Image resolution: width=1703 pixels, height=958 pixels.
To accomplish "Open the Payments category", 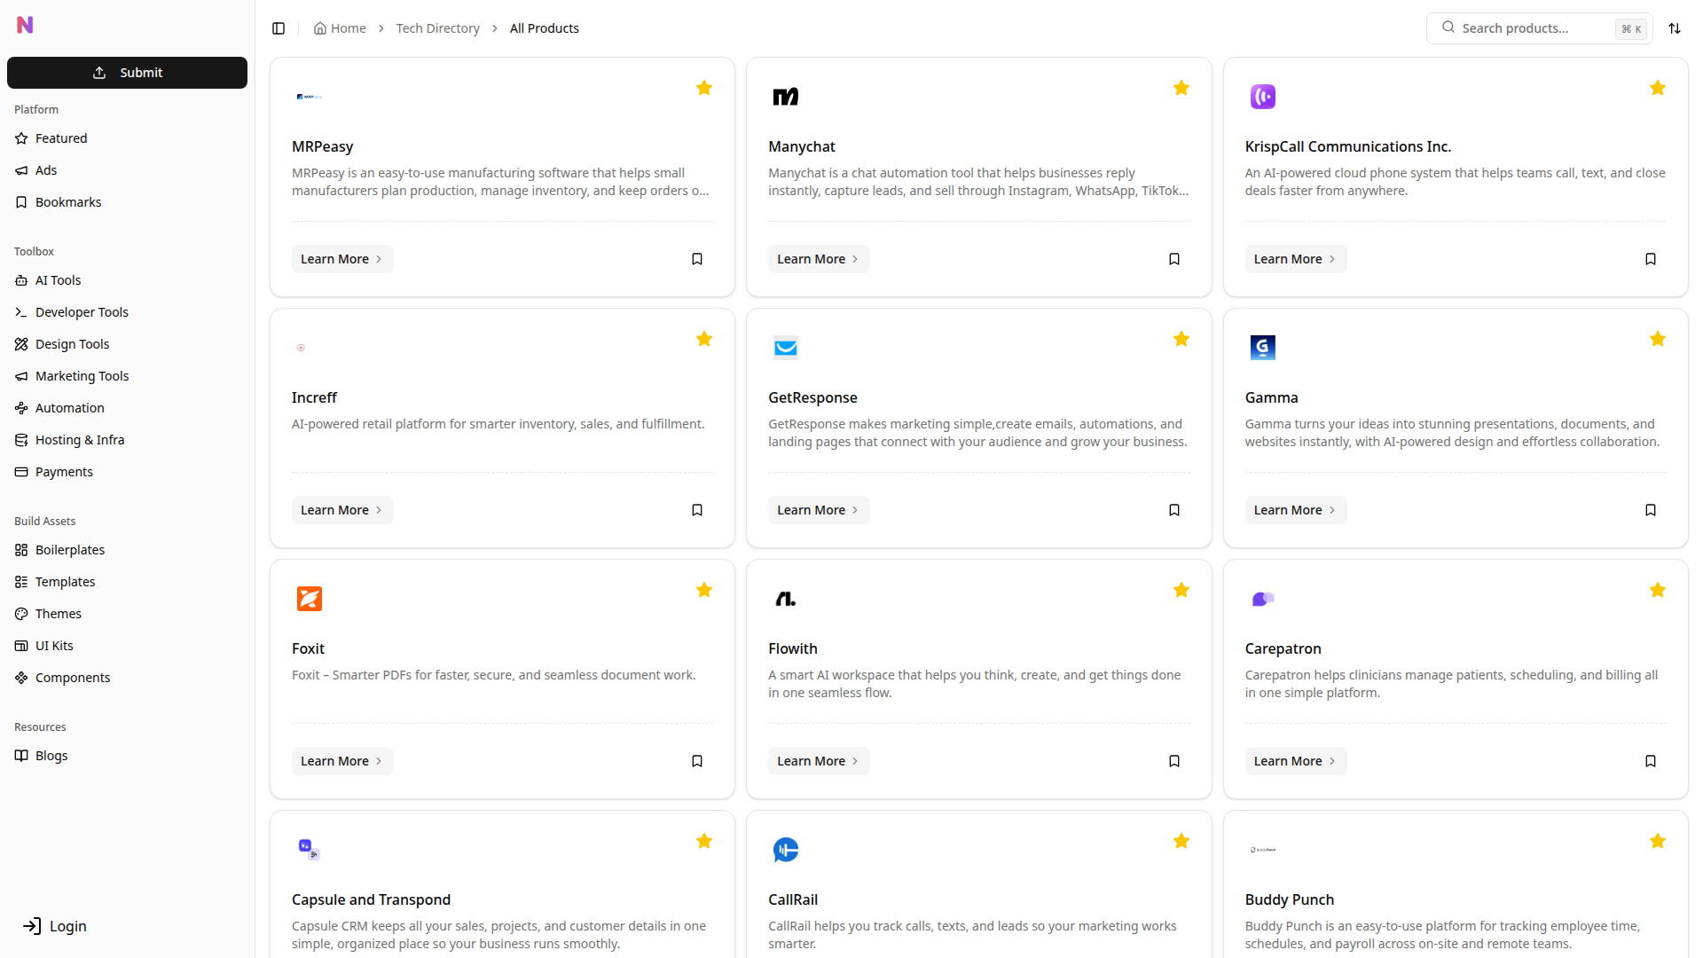I will click(63, 471).
